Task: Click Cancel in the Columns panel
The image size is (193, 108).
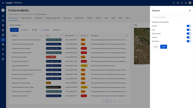Action: [x=155, y=47]
